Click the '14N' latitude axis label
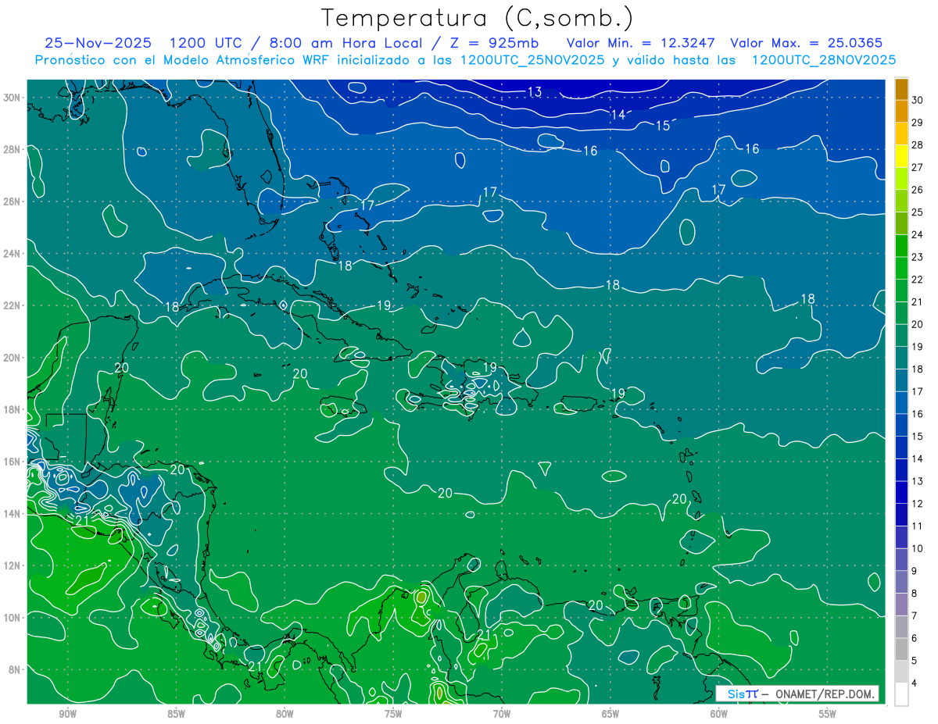 [x=13, y=514]
